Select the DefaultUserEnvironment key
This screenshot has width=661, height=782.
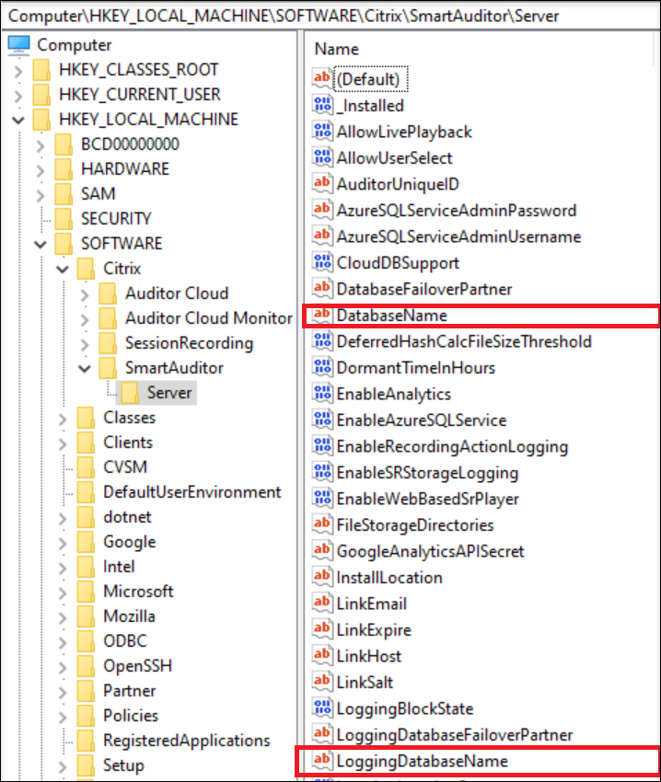coord(192,492)
